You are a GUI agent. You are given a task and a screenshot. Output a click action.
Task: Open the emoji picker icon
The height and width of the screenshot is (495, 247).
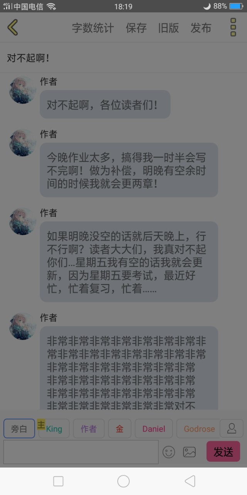point(169,452)
